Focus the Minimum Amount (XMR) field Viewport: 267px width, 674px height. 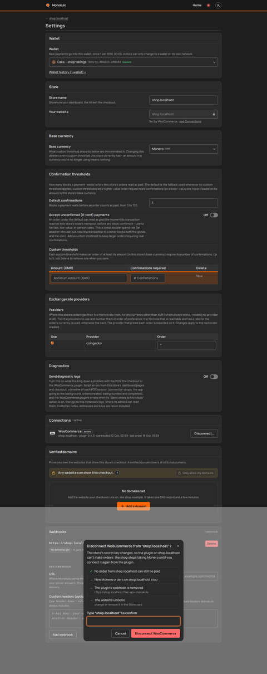point(89,278)
